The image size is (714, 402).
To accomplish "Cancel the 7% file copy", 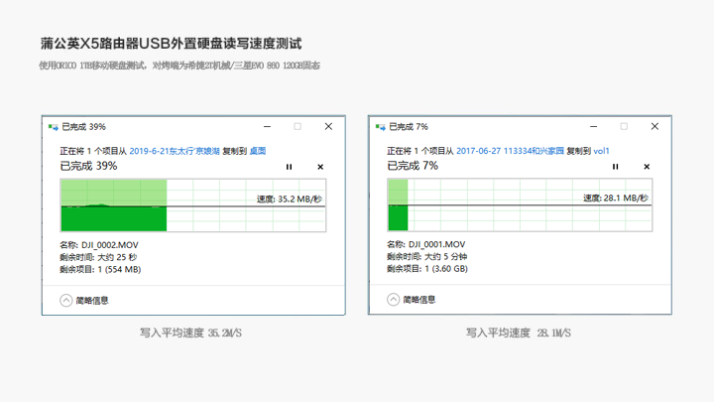I will [647, 167].
